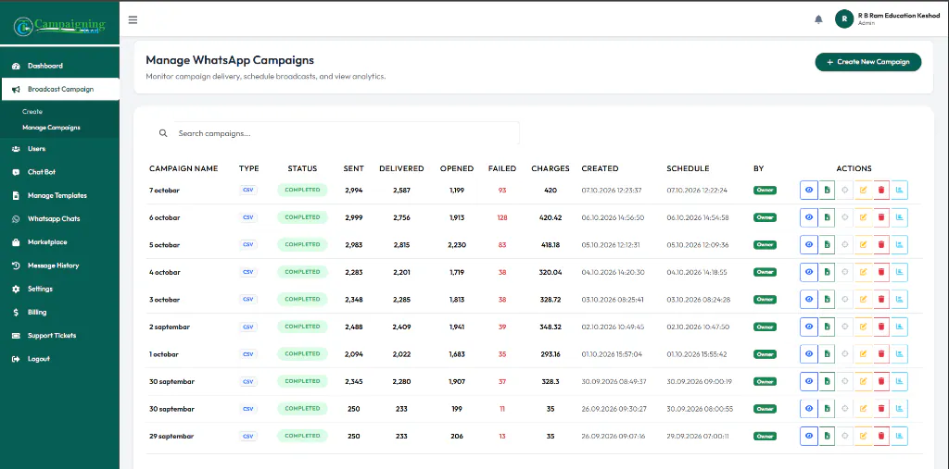
Task: Export 4 octobar campaign to Excel
Action: pos(827,272)
